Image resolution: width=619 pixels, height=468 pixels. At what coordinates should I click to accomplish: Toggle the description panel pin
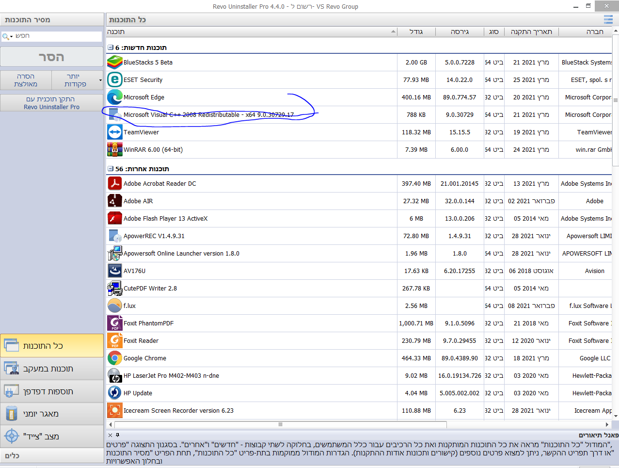pos(117,435)
